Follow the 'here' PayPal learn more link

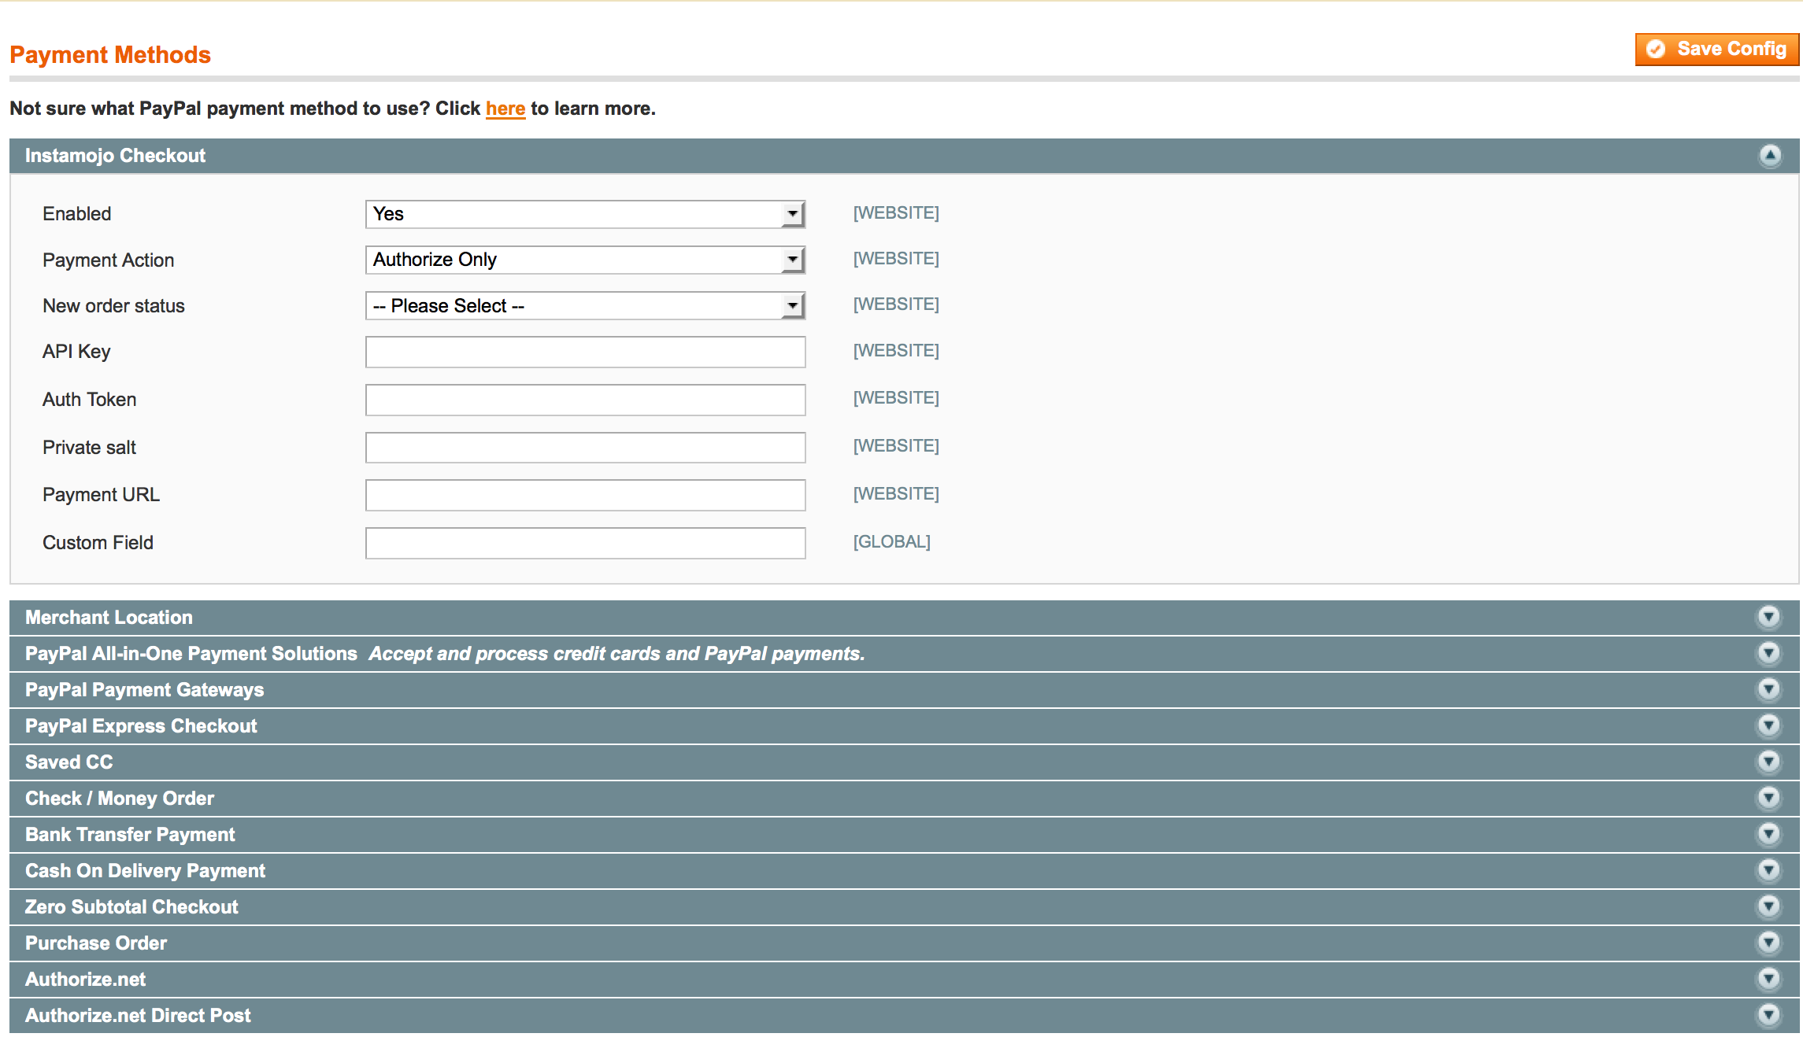[x=505, y=109]
